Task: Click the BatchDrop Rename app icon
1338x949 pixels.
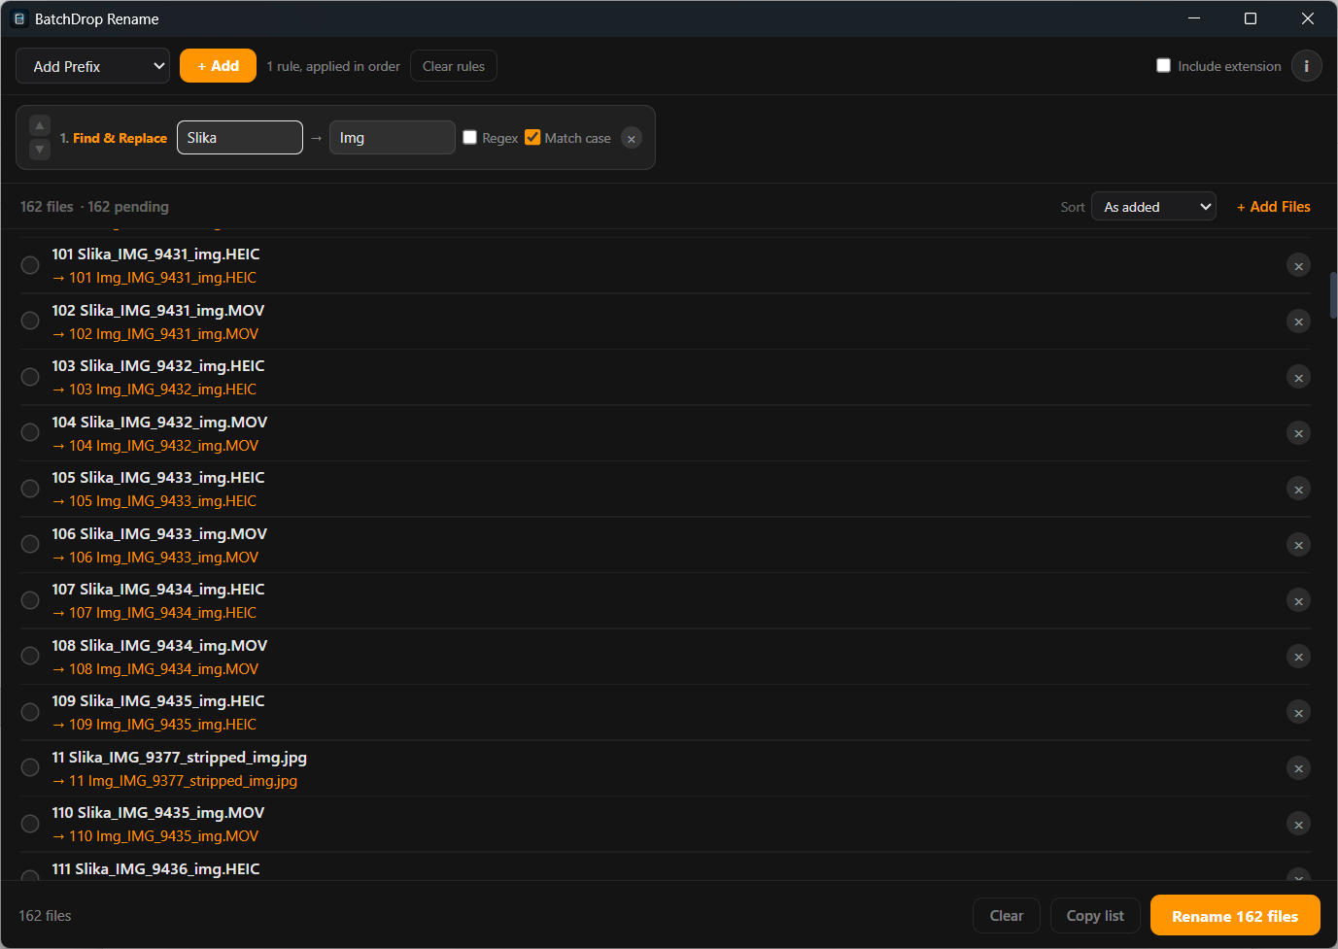Action: [x=18, y=18]
